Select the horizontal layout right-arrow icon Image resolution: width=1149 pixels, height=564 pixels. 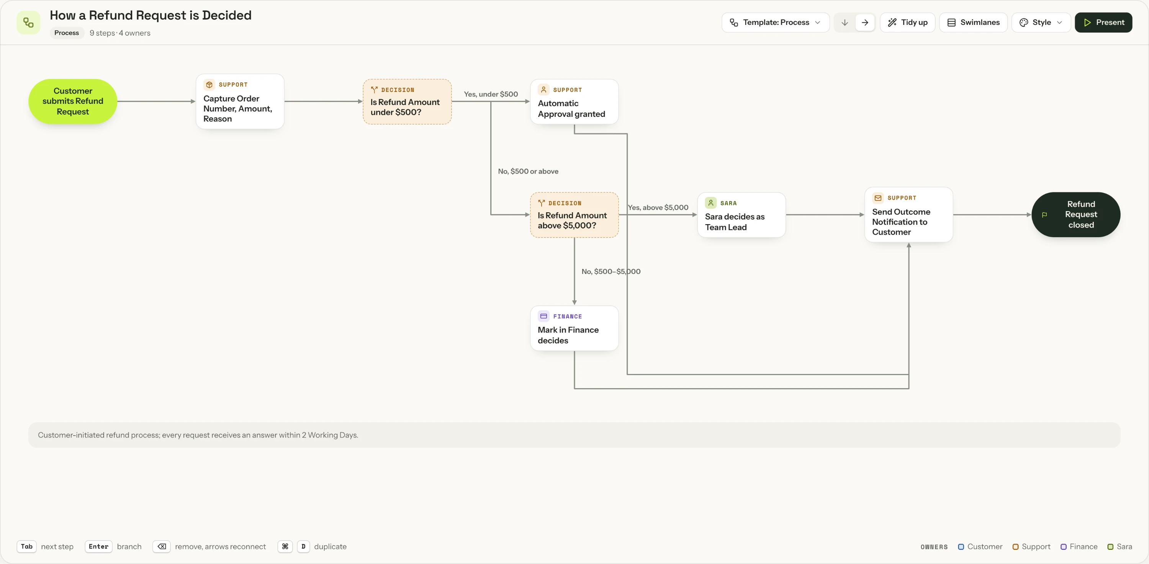(x=865, y=22)
